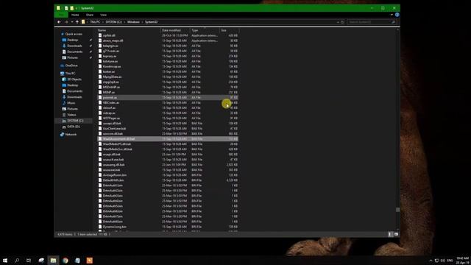The height and width of the screenshot is (265, 471).
Task: Open Downloads under This PC
Action: tap(74, 97)
